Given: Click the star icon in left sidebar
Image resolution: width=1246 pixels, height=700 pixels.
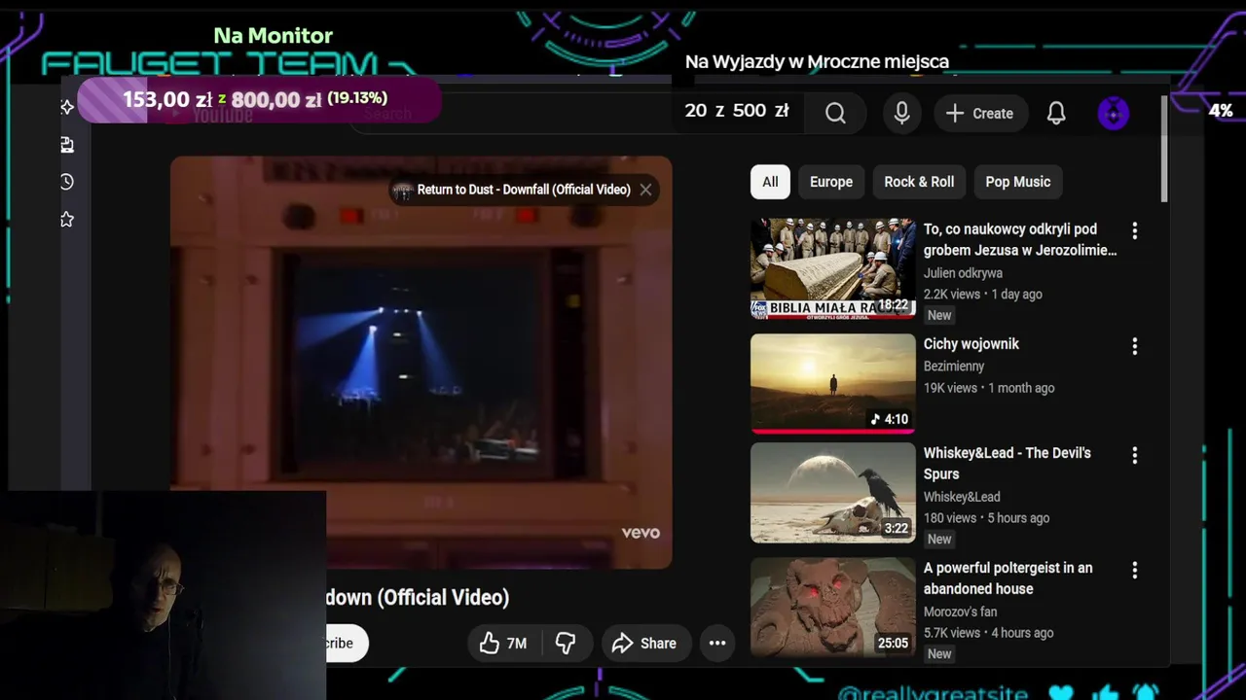Looking at the screenshot, I should point(67,220).
